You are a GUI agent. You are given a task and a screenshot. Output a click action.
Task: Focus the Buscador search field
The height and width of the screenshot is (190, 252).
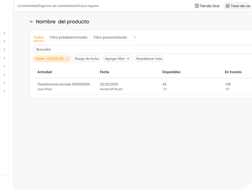(139, 49)
